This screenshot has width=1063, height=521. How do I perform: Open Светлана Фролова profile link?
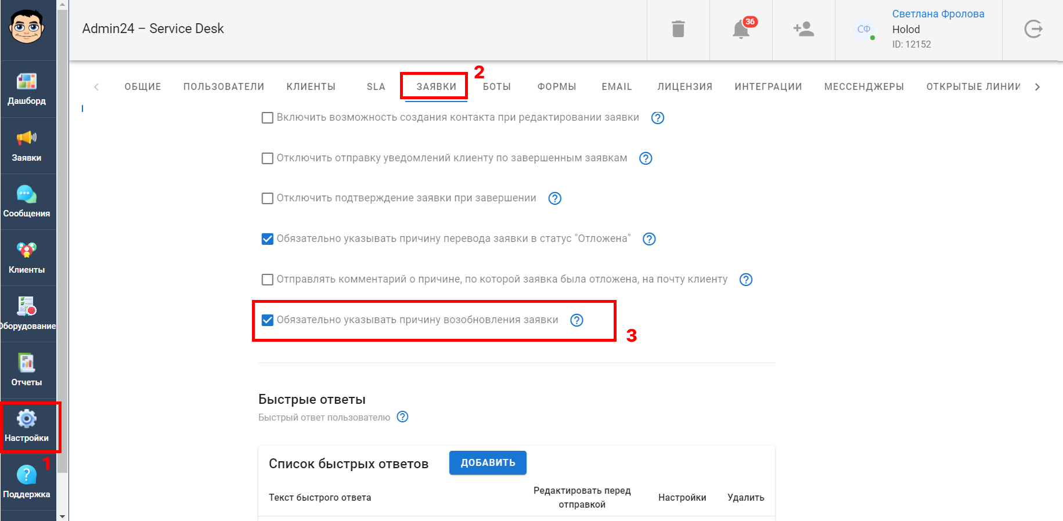938,14
